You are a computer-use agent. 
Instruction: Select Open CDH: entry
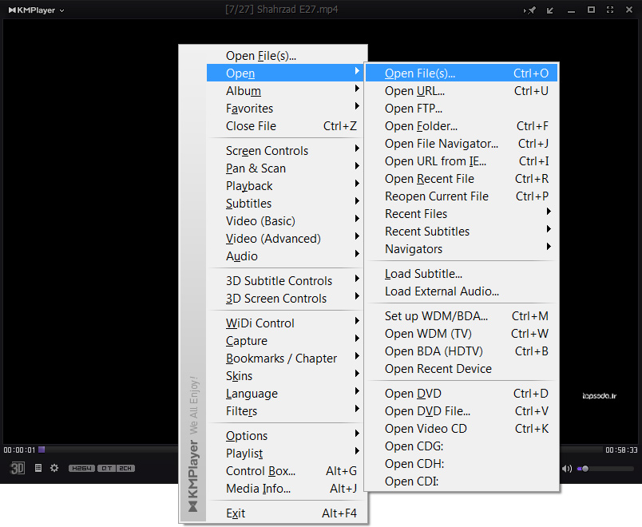tap(462, 464)
